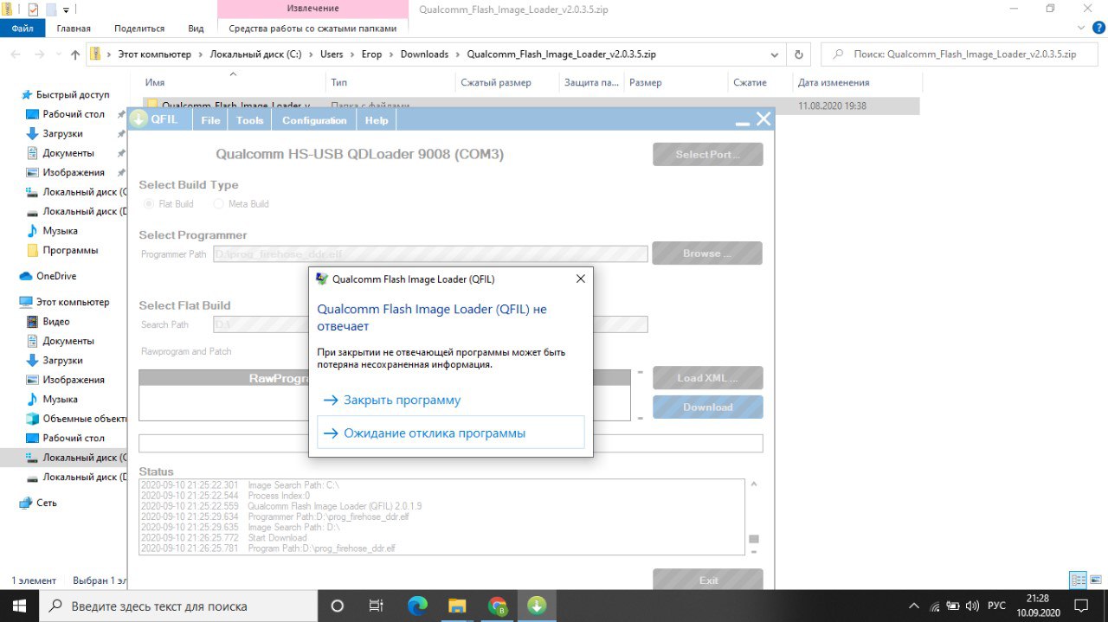Expand the address bar history dropdown
Image resolution: width=1108 pixels, height=622 pixels.
[x=776, y=54]
